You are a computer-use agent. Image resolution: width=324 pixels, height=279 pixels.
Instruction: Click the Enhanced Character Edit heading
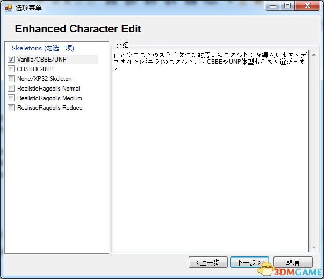pos(78,28)
